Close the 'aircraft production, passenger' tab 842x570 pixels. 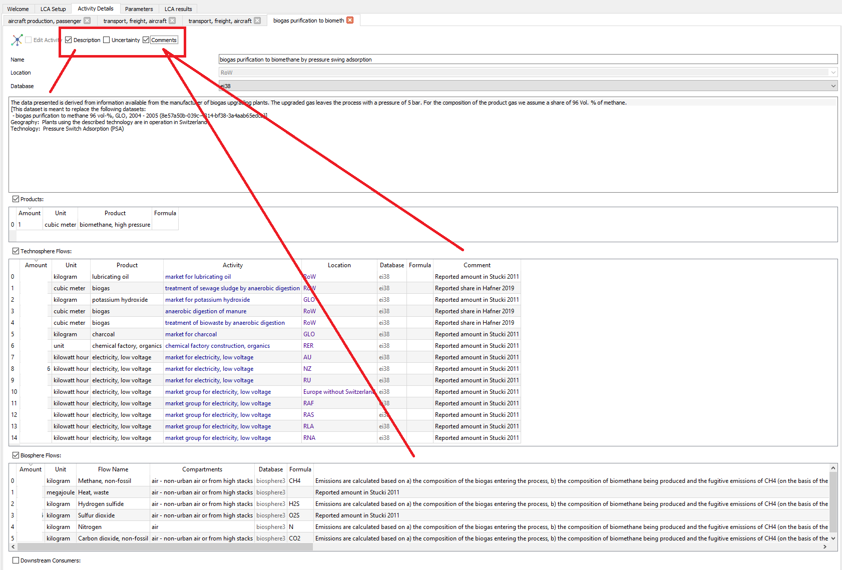(87, 21)
